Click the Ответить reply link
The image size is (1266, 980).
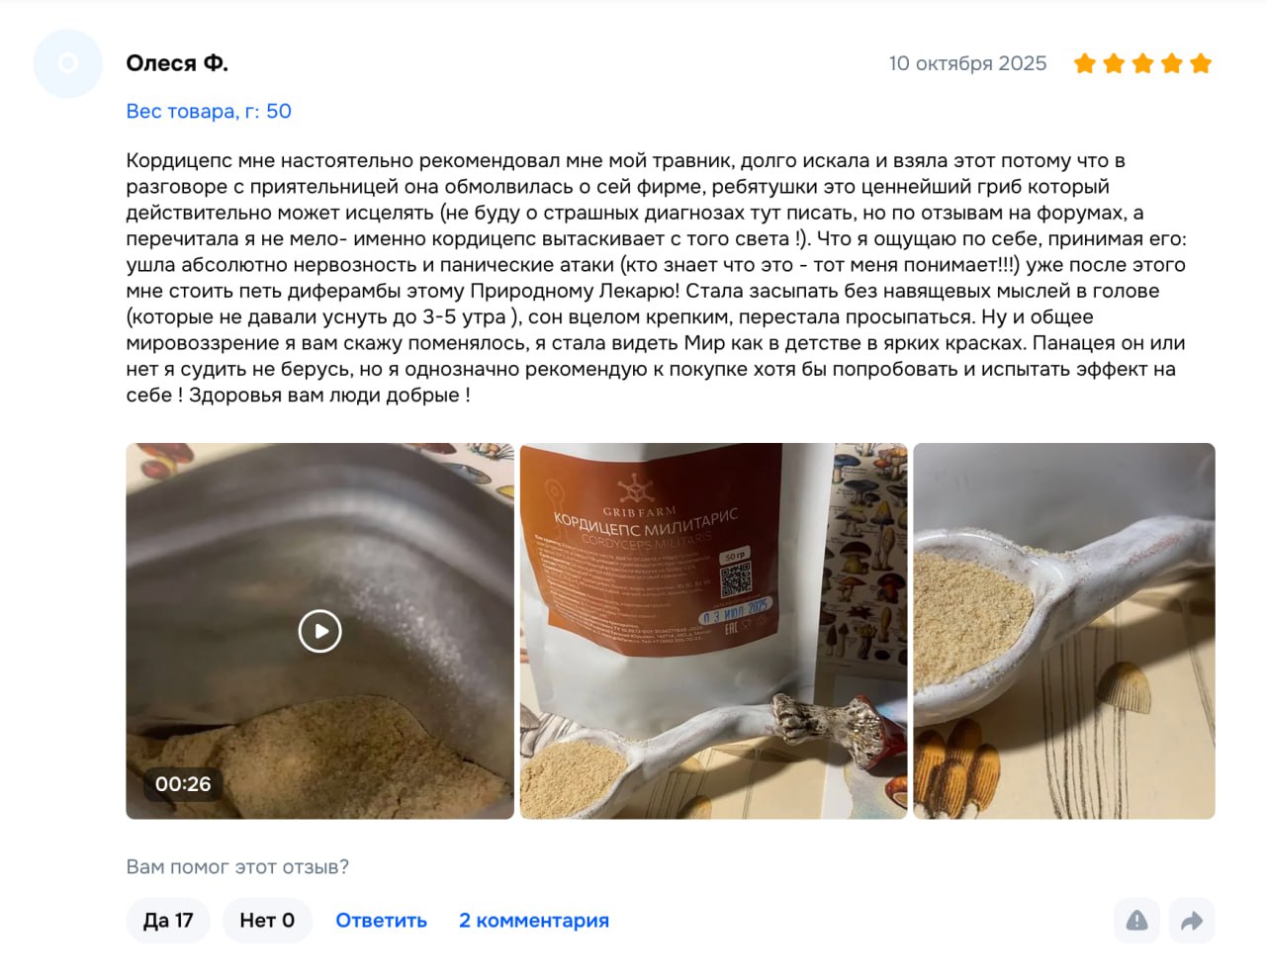click(x=381, y=921)
